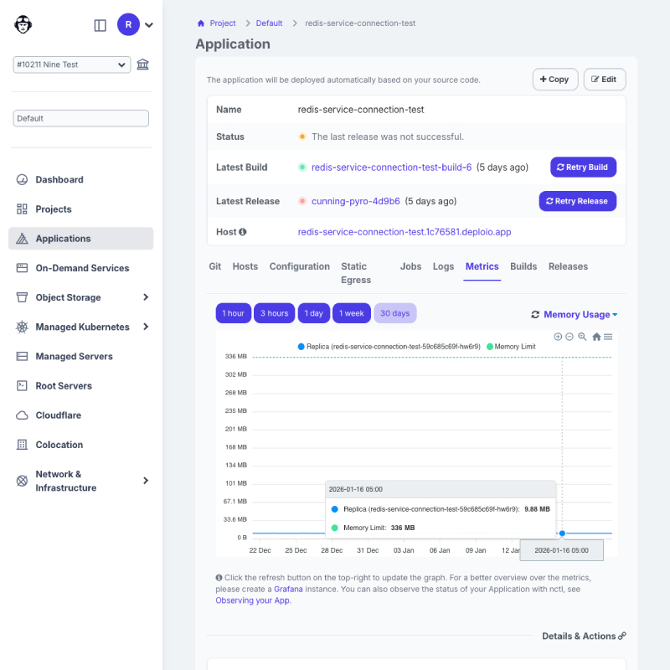Click the chart zoom out icon
Screen dimensions: 670x670
click(569, 337)
